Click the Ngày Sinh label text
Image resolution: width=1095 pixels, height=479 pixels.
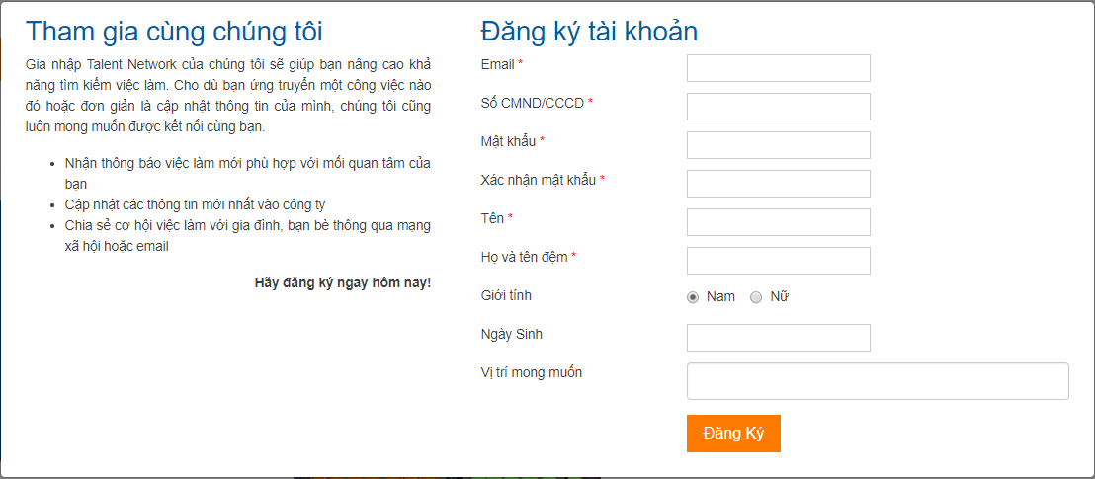(x=512, y=335)
